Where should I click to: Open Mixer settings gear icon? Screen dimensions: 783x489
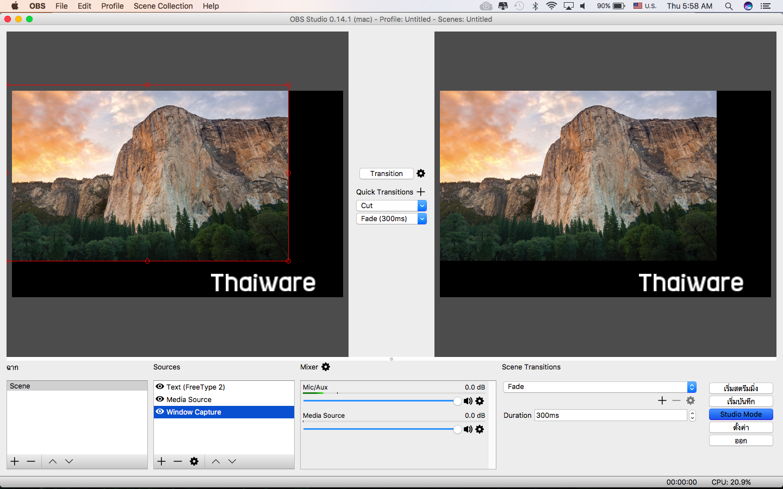point(326,367)
